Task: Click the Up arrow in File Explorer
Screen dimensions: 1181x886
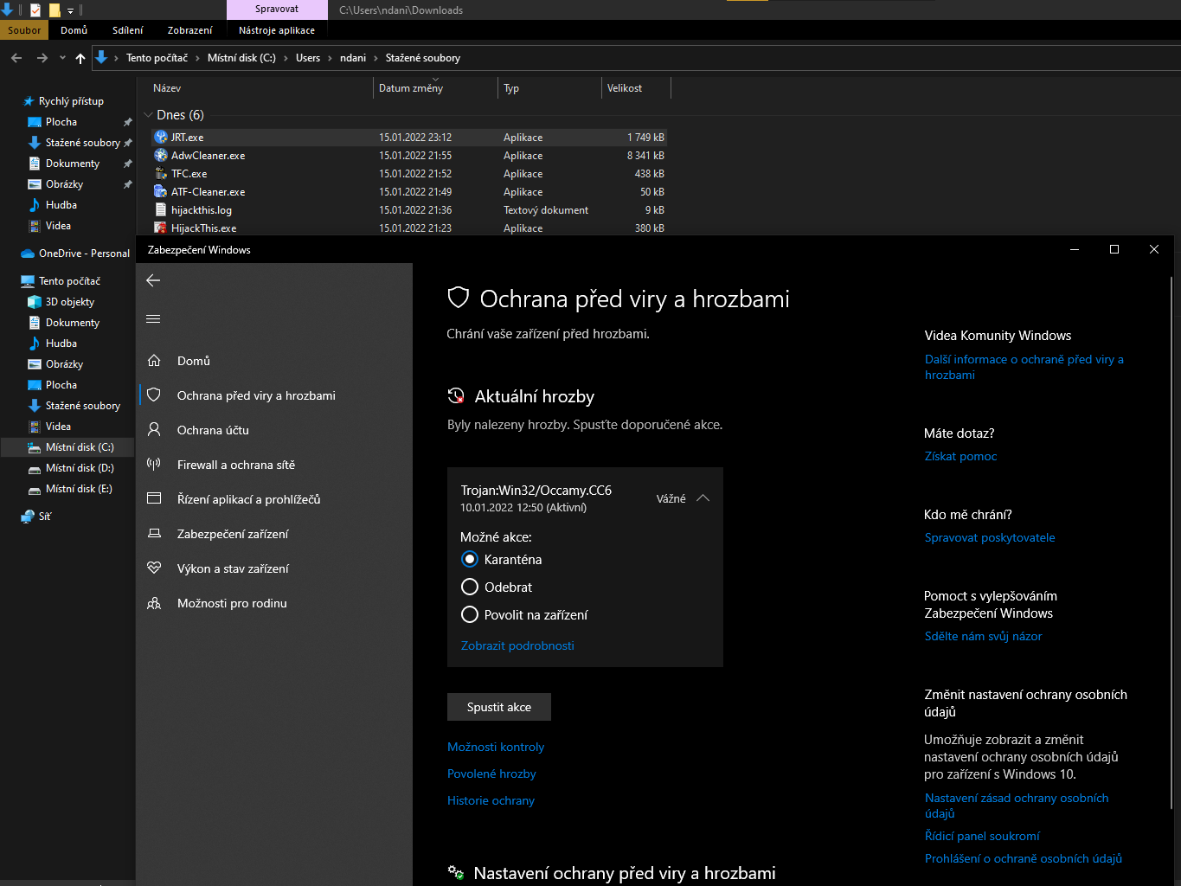Action: pos(80,58)
